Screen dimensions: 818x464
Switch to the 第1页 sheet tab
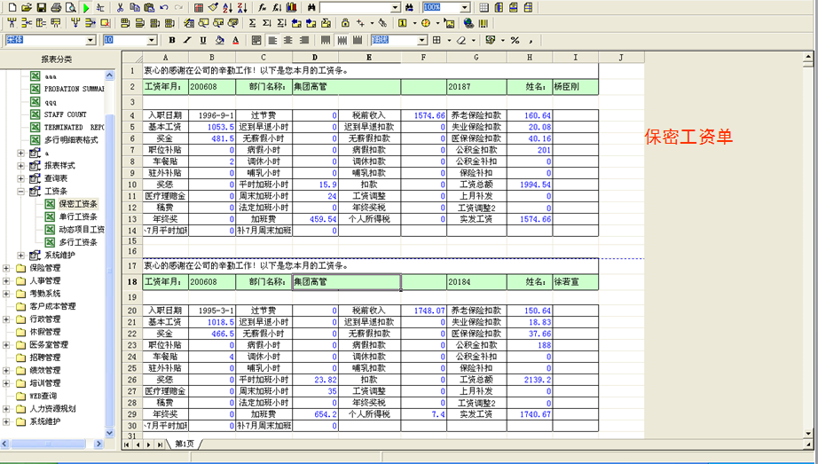pos(185,444)
